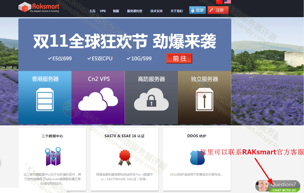
Task: Open the 服务器托管 menu item
Action: (135, 11)
